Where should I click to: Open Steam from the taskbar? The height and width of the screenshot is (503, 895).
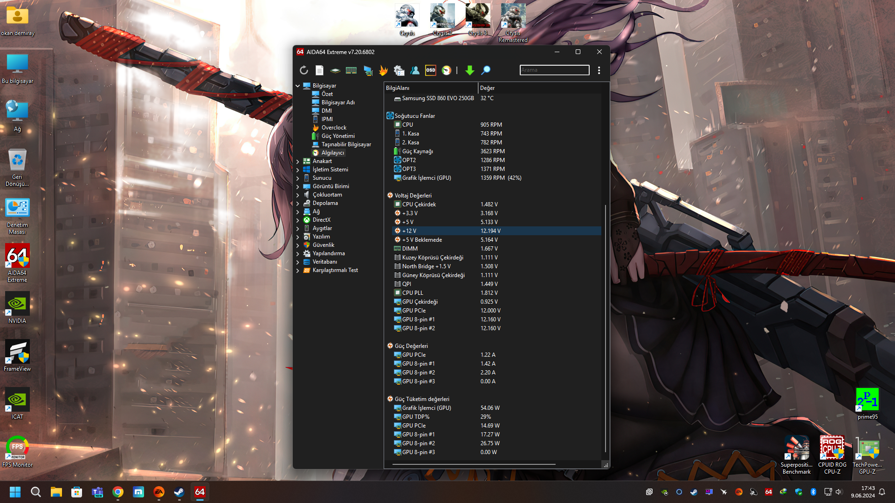(179, 492)
